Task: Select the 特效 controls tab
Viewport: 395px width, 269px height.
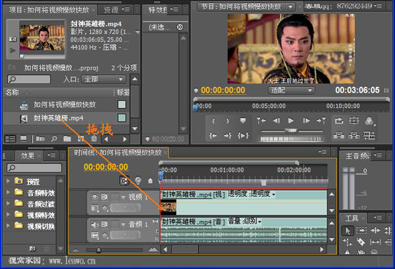Action: [158, 10]
